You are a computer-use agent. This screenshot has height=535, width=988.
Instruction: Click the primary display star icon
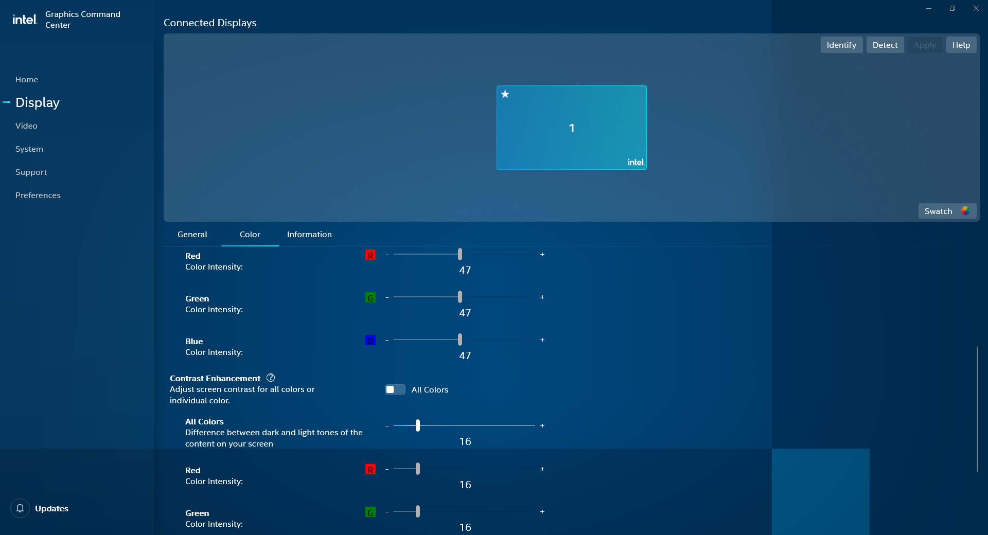(x=505, y=94)
